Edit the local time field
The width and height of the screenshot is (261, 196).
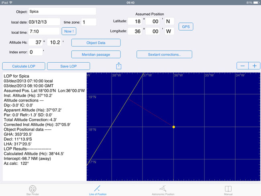click(44, 31)
